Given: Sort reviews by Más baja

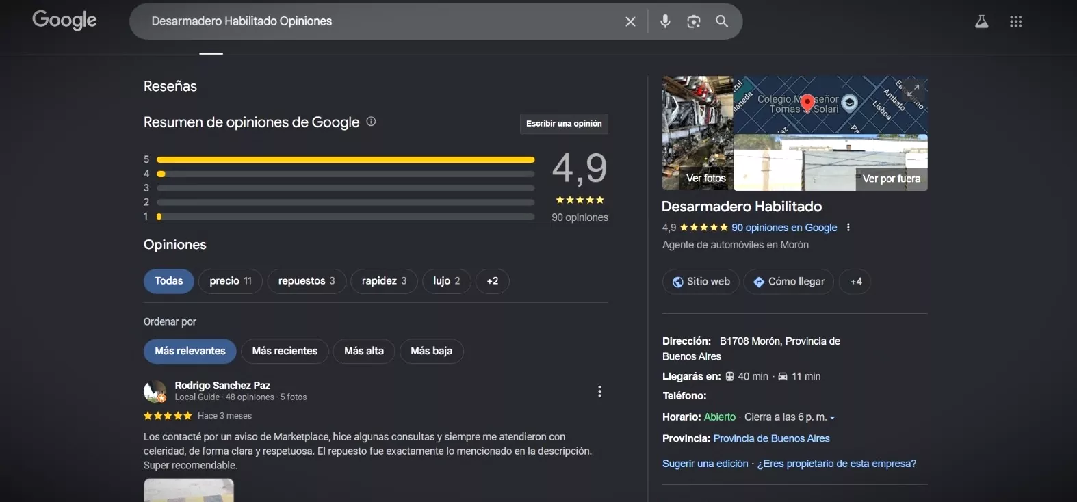Looking at the screenshot, I should pos(432,351).
